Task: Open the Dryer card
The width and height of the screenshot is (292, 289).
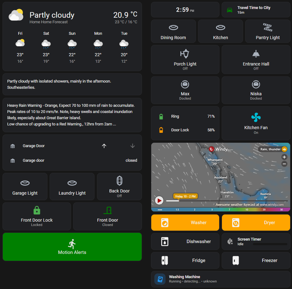Action: tap(256, 223)
